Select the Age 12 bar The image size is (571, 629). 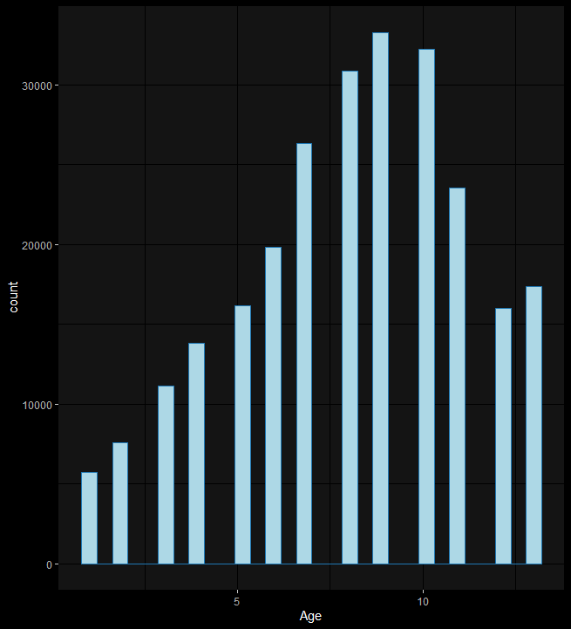(503, 436)
